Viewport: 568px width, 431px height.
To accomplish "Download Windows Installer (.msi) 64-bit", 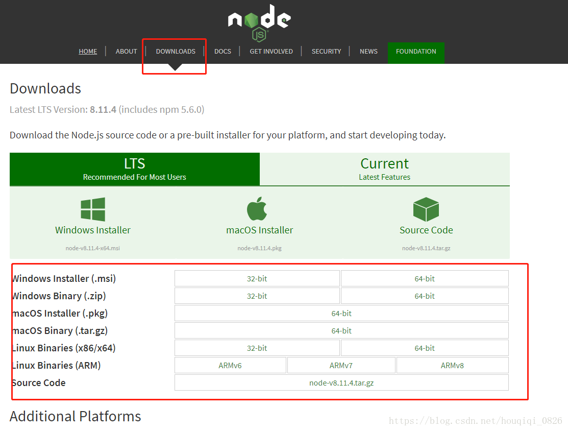I will 425,279.
